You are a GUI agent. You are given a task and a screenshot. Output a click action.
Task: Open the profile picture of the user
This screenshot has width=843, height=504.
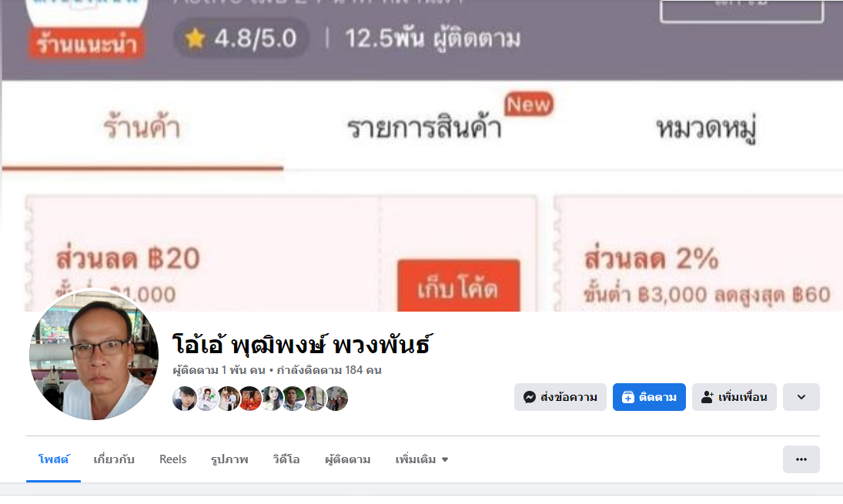click(94, 355)
